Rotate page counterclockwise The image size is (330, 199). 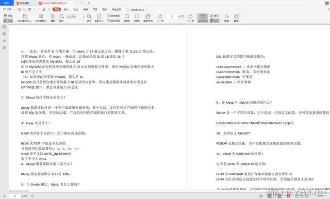tap(137, 18)
